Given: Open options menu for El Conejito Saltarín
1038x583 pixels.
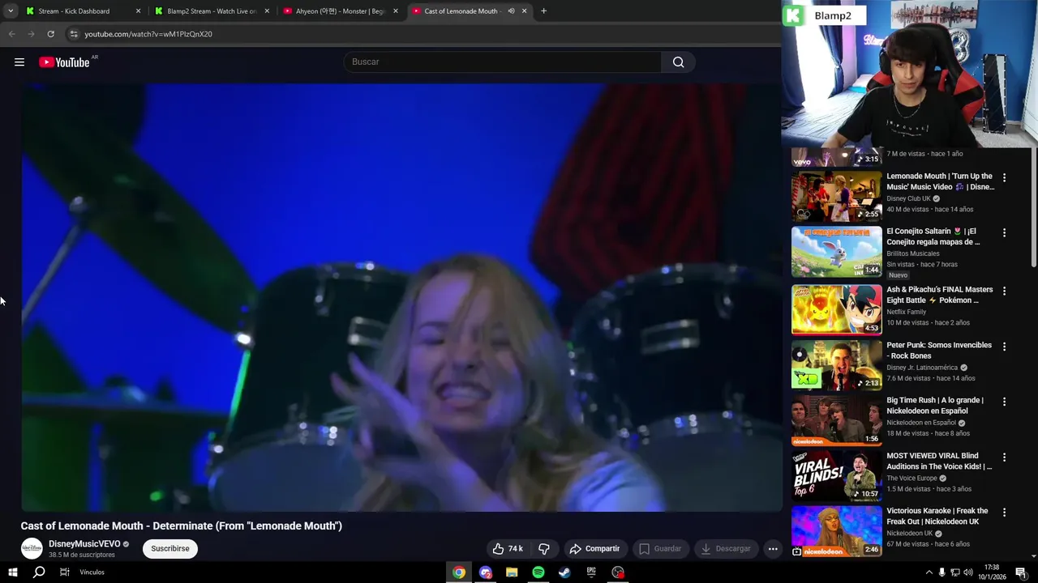Looking at the screenshot, I should (1004, 232).
